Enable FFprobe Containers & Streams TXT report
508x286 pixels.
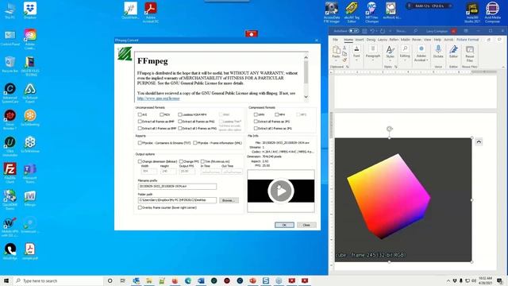pyautogui.click(x=140, y=143)
